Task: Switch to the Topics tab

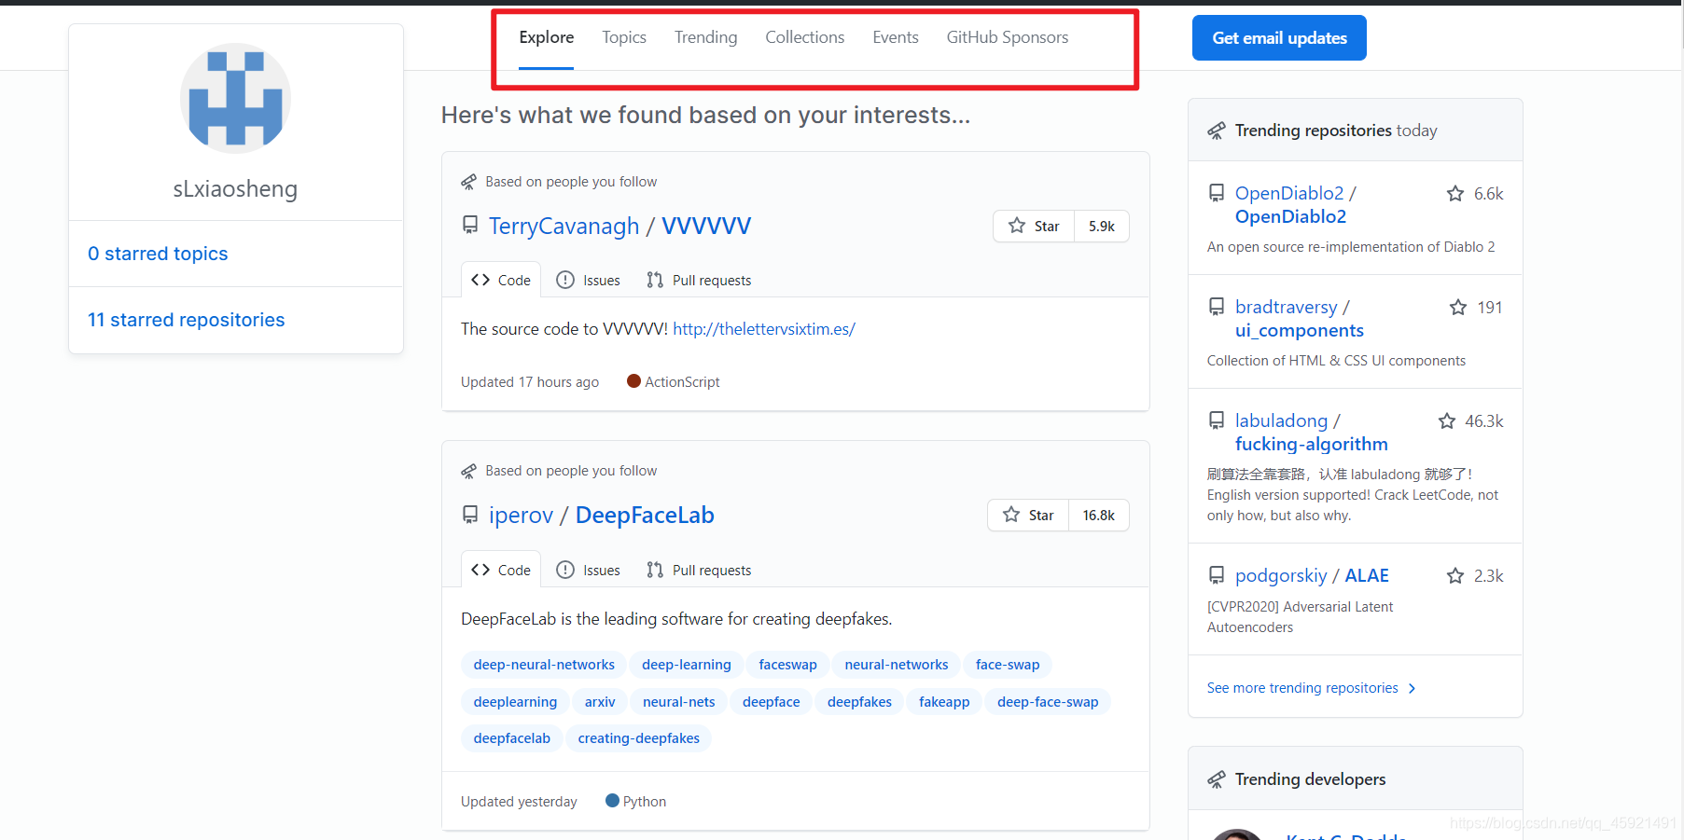Action: tap(624, 37)
